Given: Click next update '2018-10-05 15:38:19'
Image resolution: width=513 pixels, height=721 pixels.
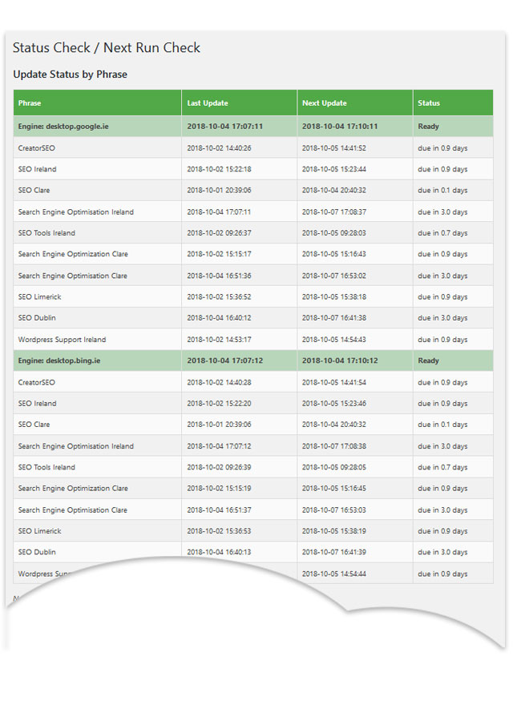Looking at the screenshot, I should tap(334, 531).
